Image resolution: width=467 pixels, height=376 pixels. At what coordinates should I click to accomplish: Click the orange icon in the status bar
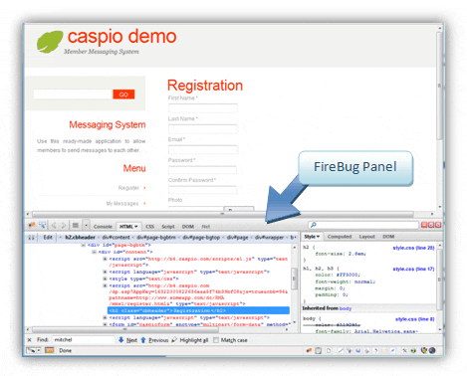(50, 350)
